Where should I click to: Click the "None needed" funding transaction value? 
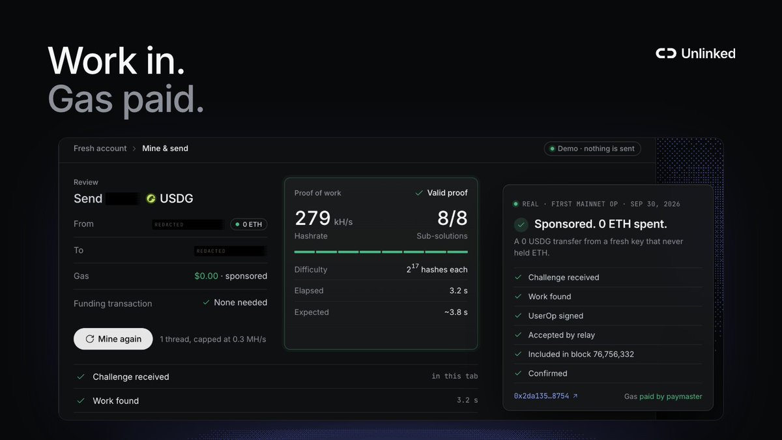pyautogui.click(x=240, y=302)
